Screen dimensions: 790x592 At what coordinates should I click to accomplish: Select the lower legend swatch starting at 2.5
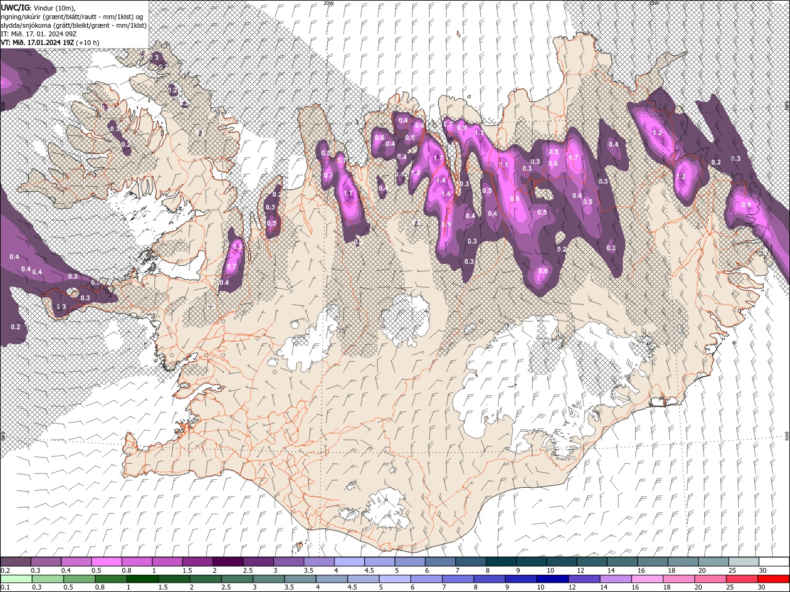pos(237,578)
